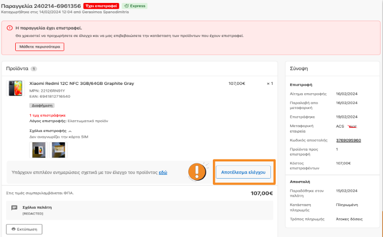Select the 'EAN: 6941812716540' text
The height and width of the screenshot is (237, 383).
50,96
